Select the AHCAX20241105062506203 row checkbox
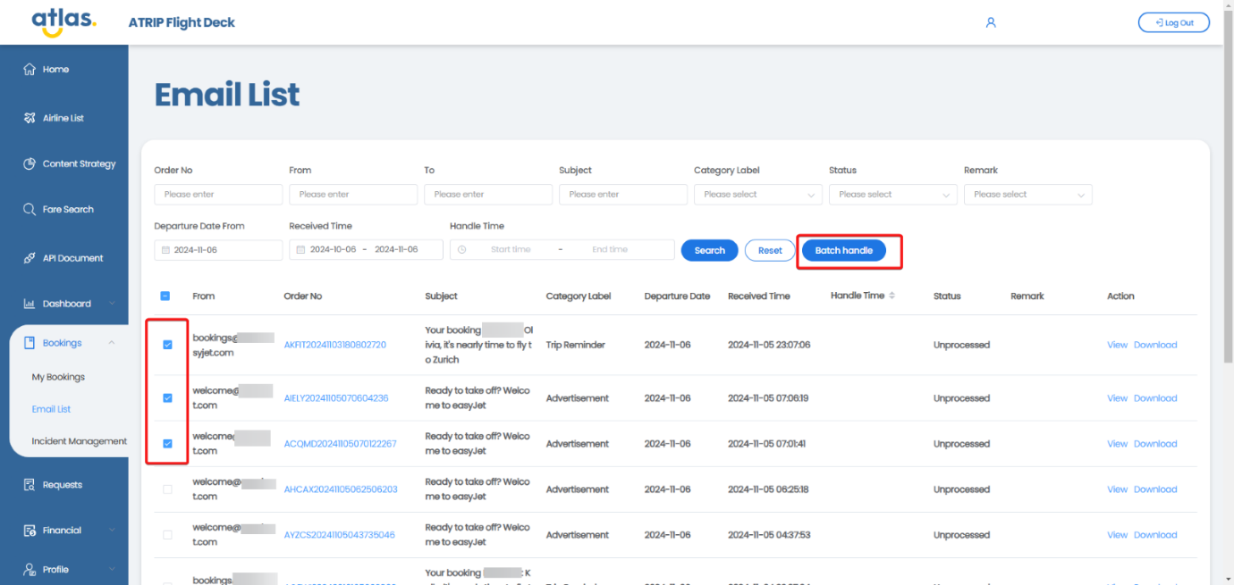This screenshot has height=585, width=1234. (167, 489)
